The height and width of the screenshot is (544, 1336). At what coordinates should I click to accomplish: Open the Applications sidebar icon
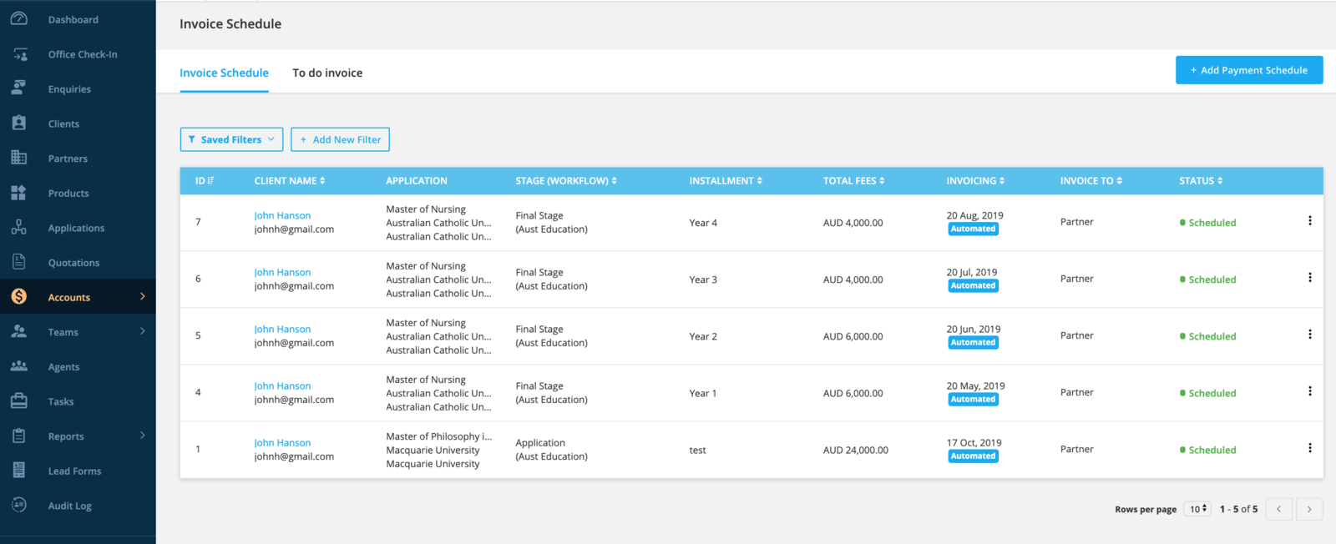(x=19, y=227)
